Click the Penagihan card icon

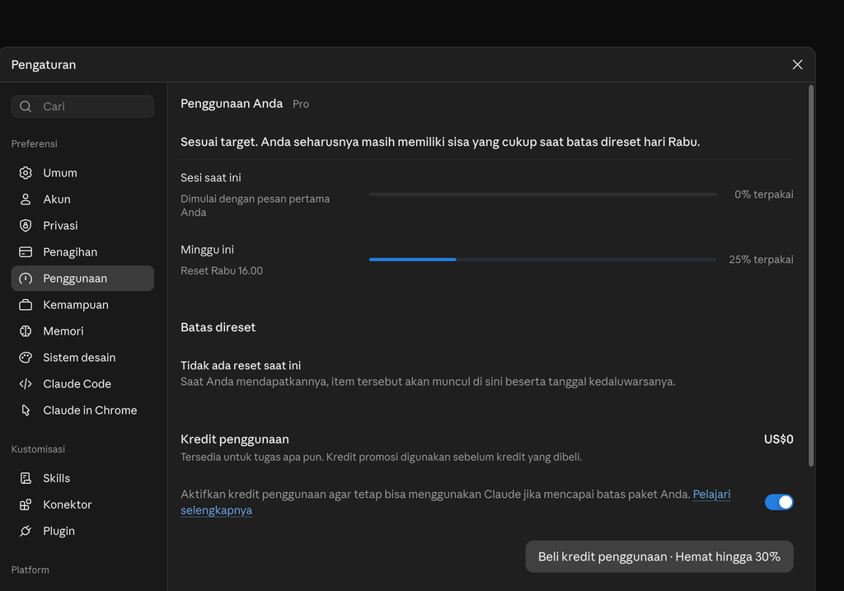(x=26, y=252)
